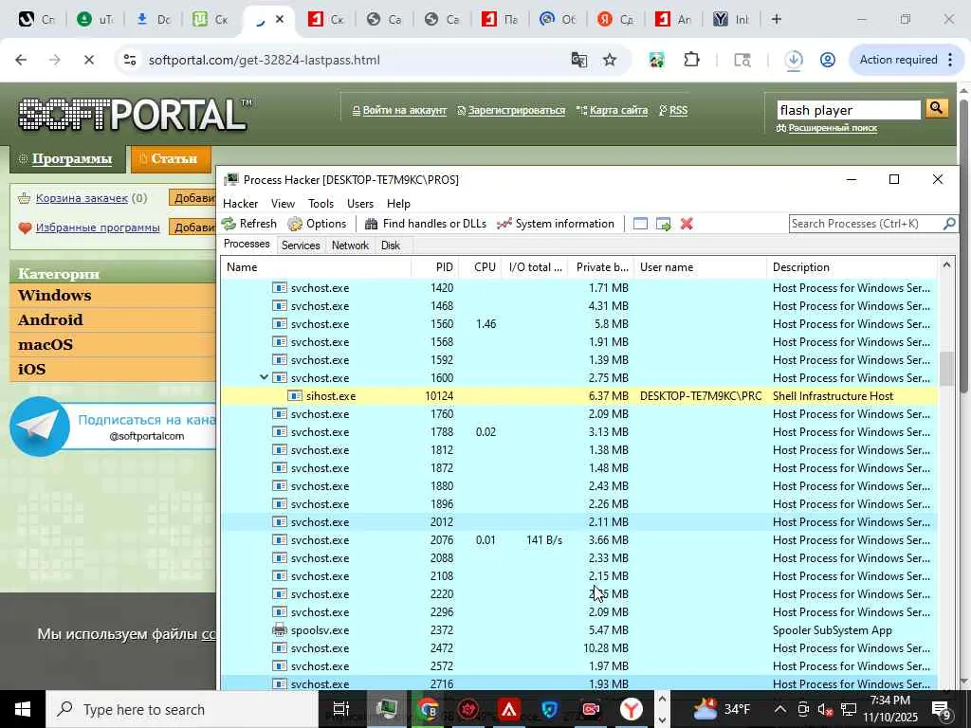Screen dimensions: 971x728
Task: Sort by the Name column header
Action: (316, 267)
